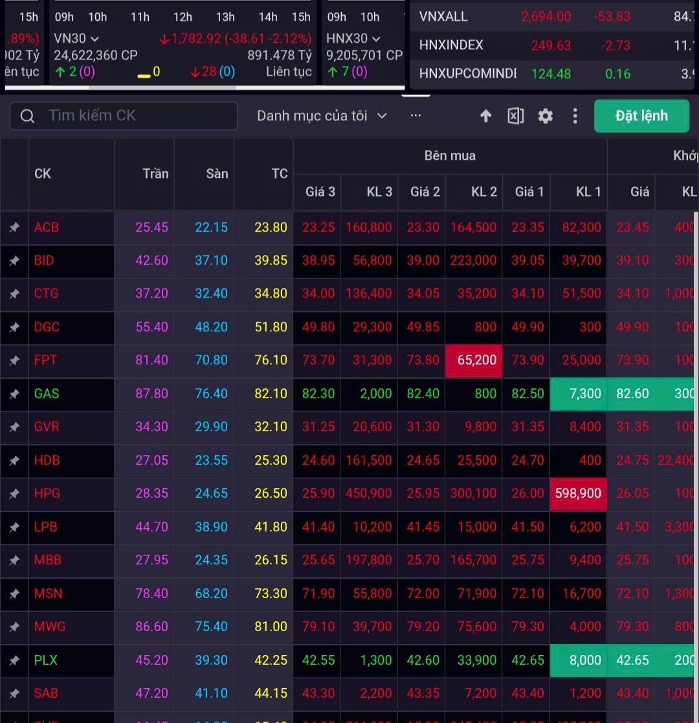The width and height of the screenshot is (699, 723).
Task: Click HDB Giá 3 price 24.60
Action: pyautogui.click(x=318, y=460)
